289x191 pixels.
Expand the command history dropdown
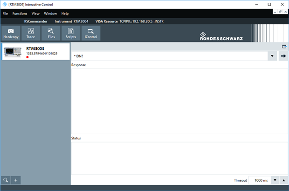tap(272, 56)
